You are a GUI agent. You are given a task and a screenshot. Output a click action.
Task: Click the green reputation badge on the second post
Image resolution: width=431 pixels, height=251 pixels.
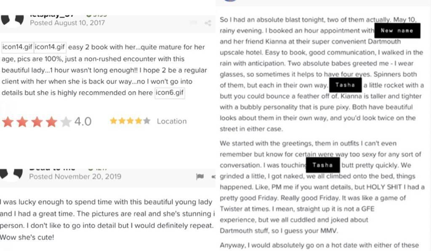[89, 168]
